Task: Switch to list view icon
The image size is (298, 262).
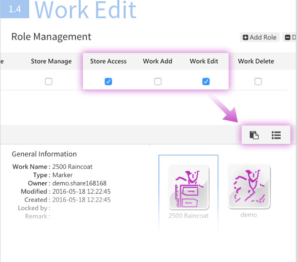Action: (x=276, y=135)
